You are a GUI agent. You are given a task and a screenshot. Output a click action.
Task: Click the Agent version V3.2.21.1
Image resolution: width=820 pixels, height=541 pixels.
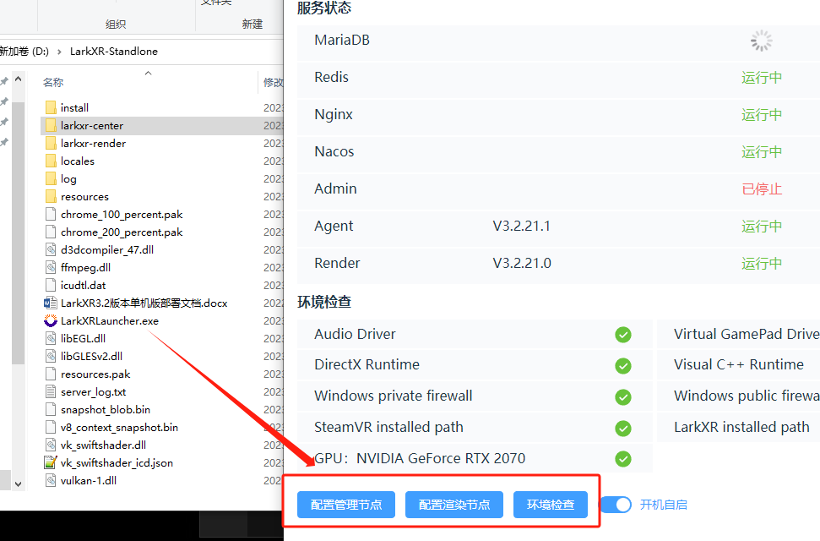(x=521, y=227)
